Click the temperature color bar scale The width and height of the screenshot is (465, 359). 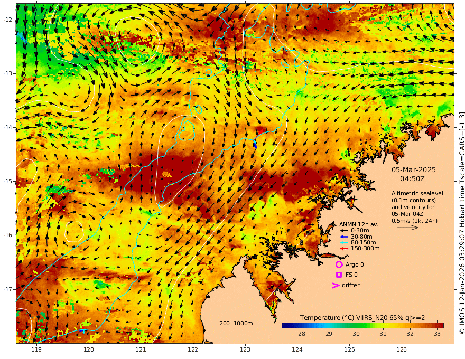(x=362, y=326)
